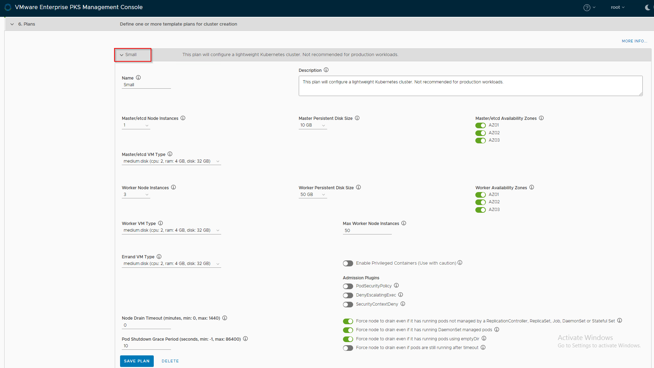Open Errand VM Type dropdown
This screenshot has height=368, width=654.
click(171, 264)
